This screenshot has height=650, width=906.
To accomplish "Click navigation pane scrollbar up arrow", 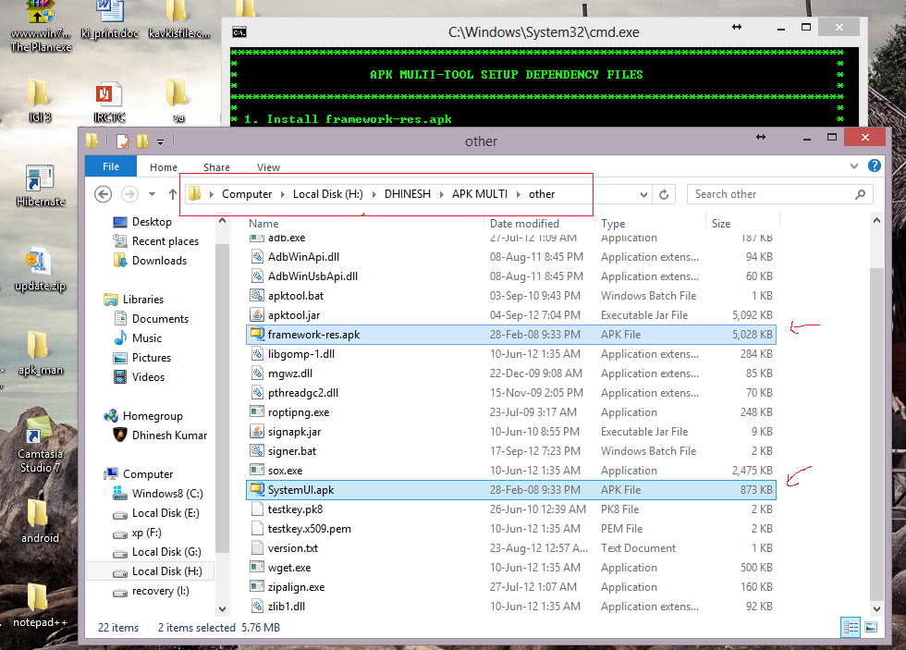I will [x=222, y=221].
